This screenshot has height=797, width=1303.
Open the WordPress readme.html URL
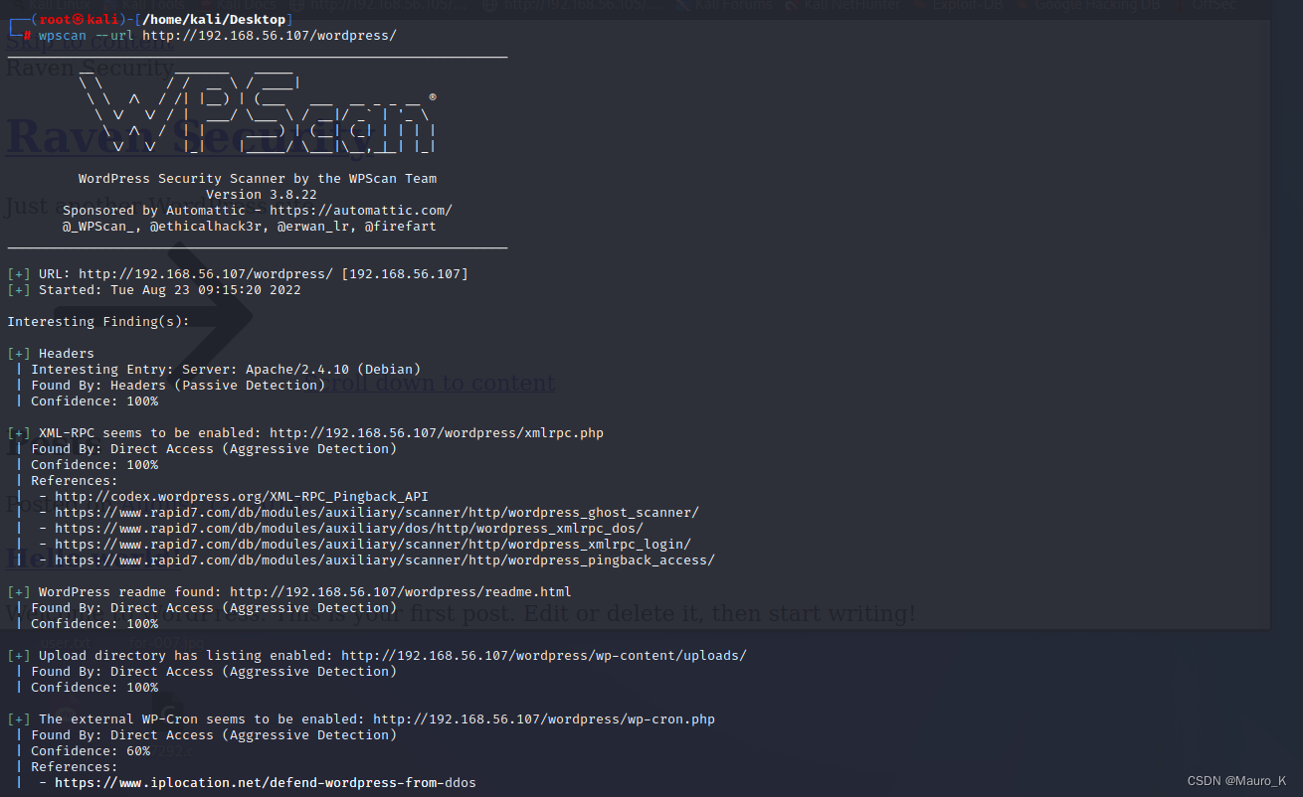pos(401,592)
